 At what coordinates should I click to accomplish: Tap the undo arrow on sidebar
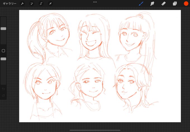[x=3, y=89]
